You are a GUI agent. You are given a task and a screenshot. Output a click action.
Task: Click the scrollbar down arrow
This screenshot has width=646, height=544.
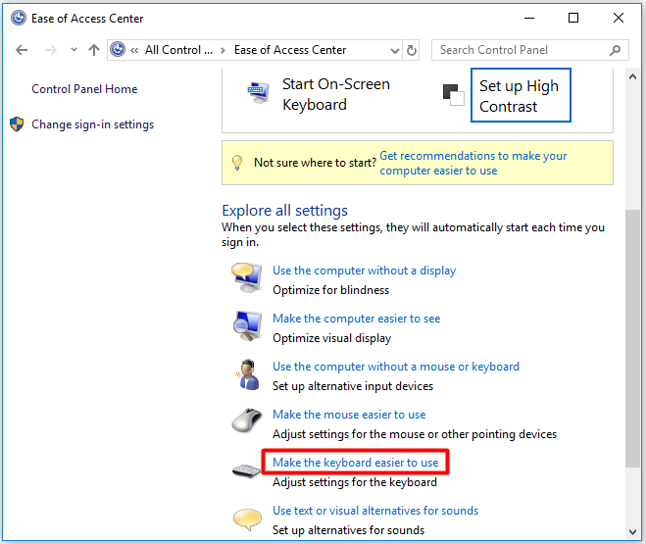coord(633,531)
